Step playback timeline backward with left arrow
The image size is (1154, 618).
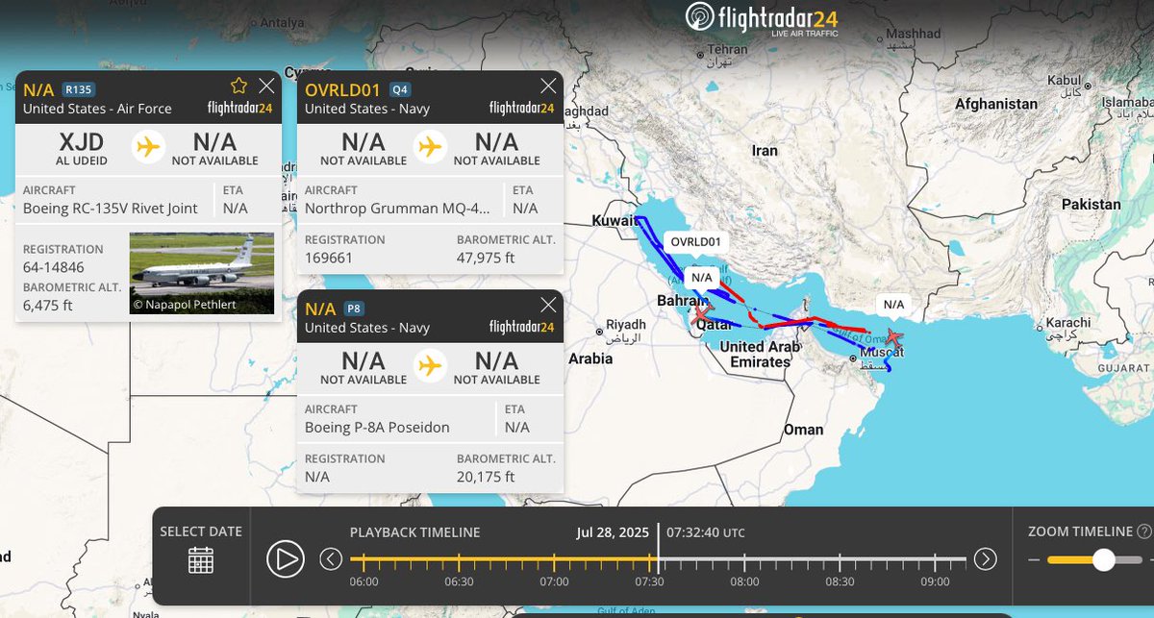331,558
